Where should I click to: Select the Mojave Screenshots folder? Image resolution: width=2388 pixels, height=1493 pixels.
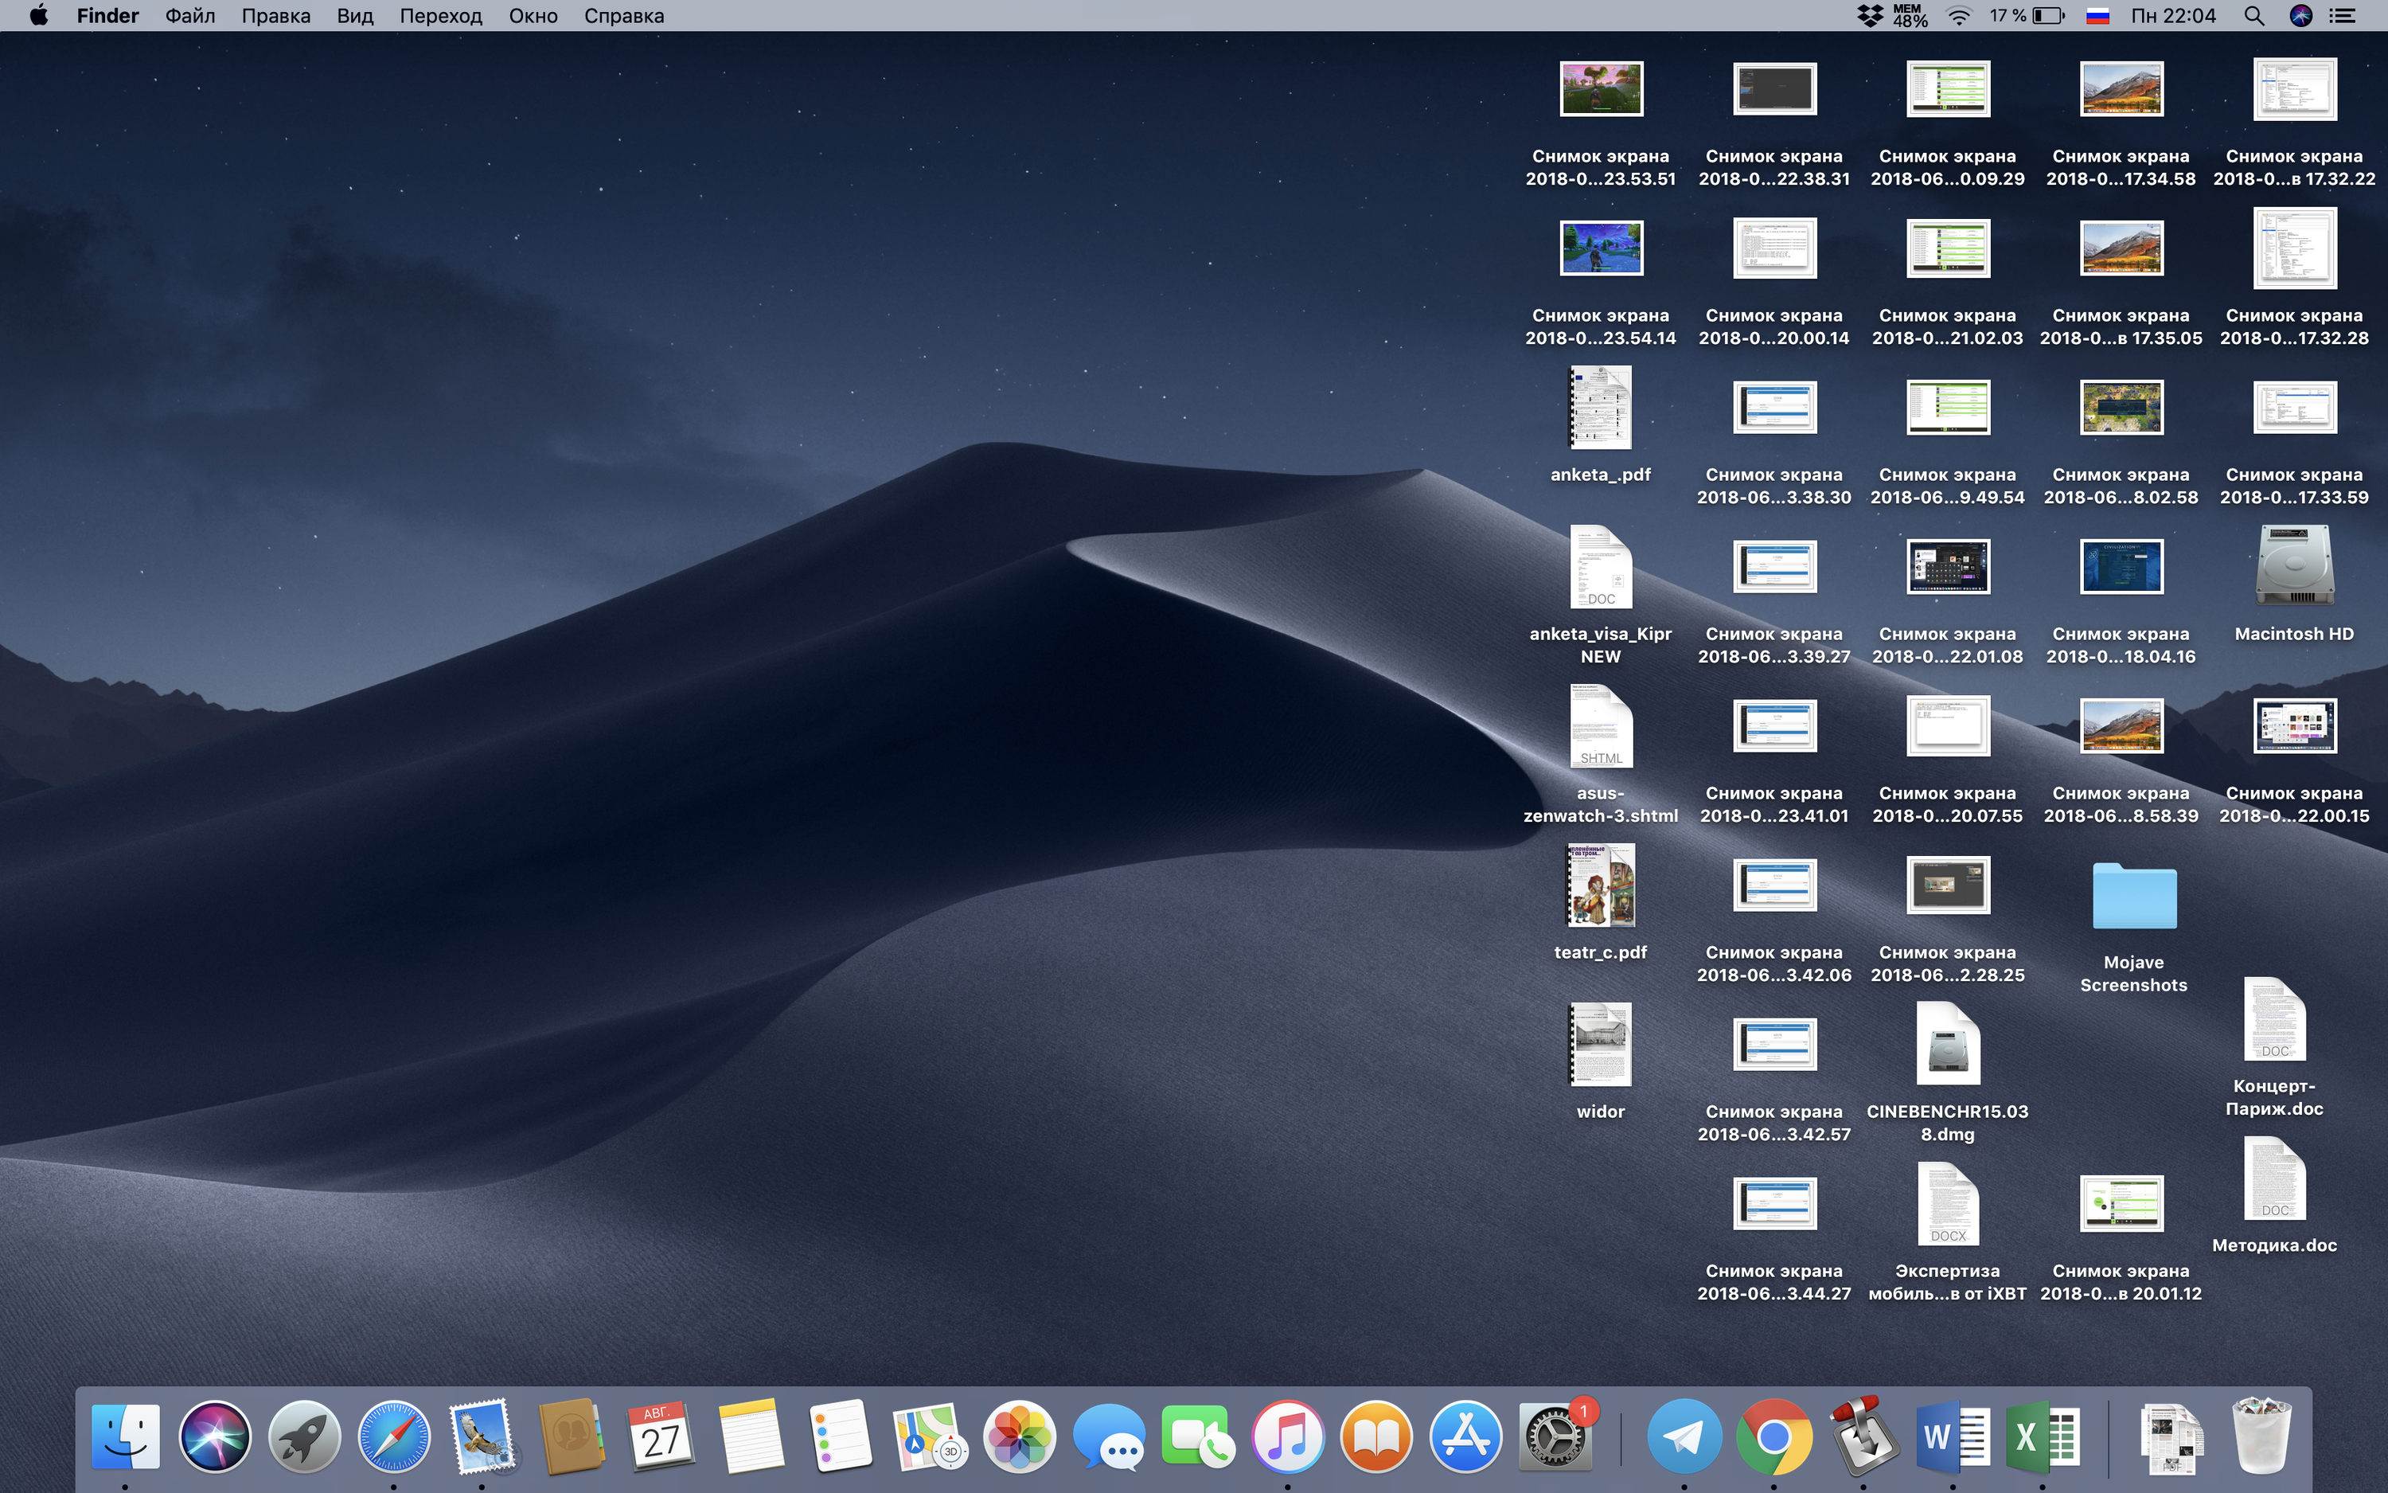click(x=2133, y=897)
